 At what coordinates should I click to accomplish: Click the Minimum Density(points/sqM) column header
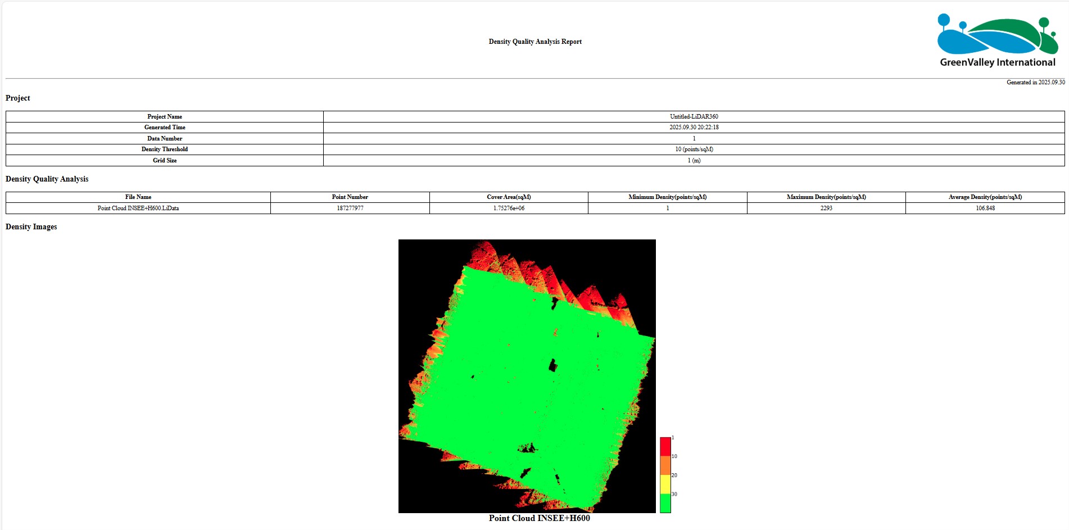click(668, 197)
